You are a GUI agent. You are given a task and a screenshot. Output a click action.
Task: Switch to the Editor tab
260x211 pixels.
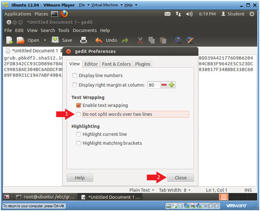(x=91, y=64)
